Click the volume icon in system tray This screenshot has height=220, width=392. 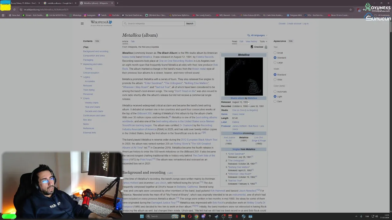(376, 216)
